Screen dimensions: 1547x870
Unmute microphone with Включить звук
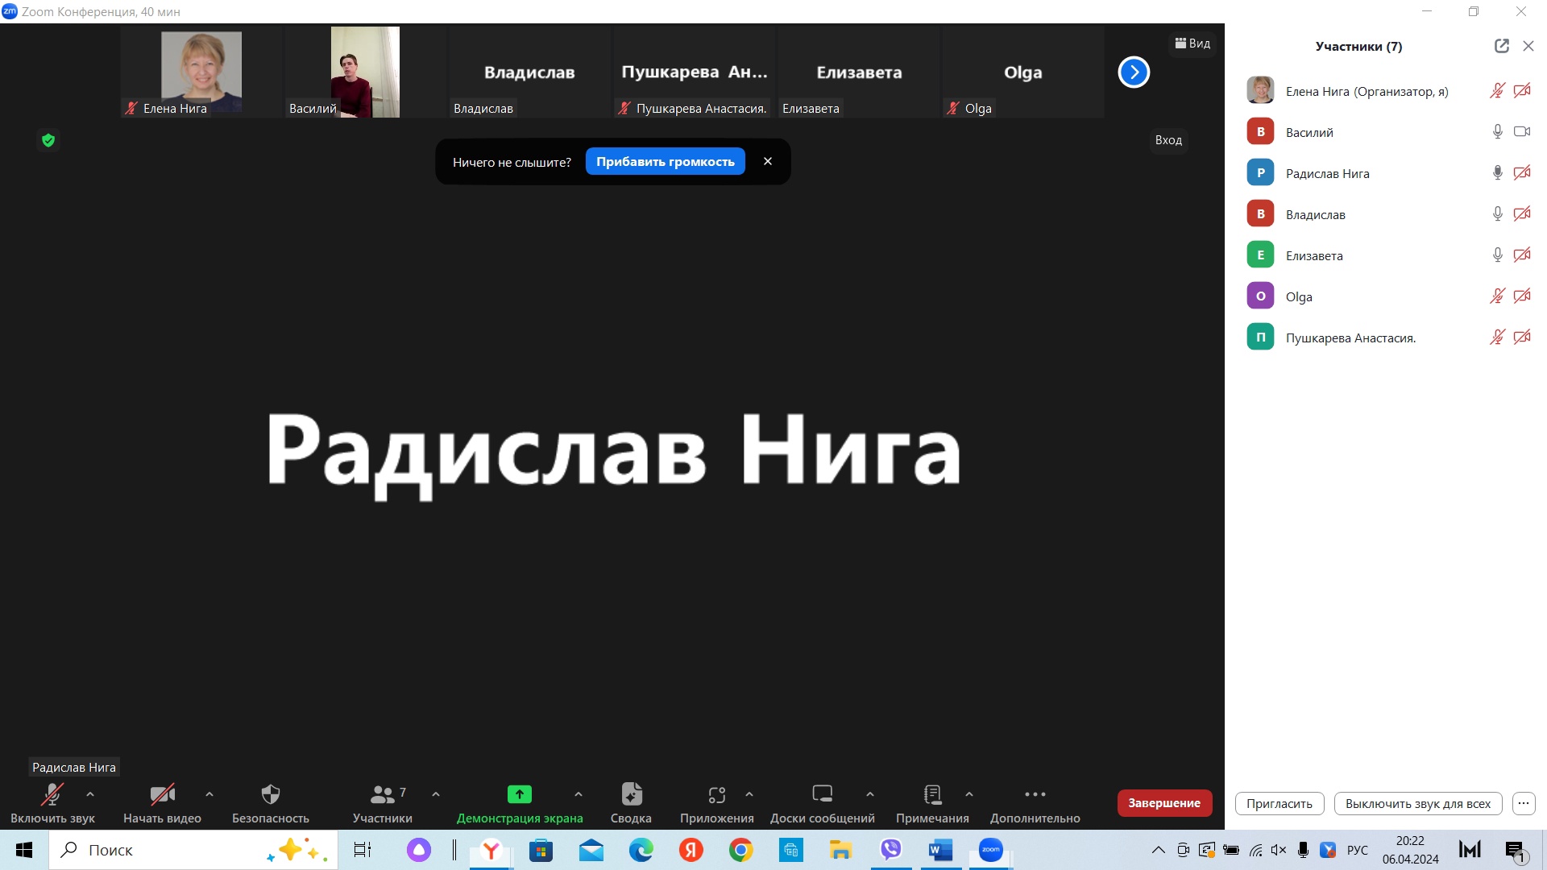click(x=52, y=795)
